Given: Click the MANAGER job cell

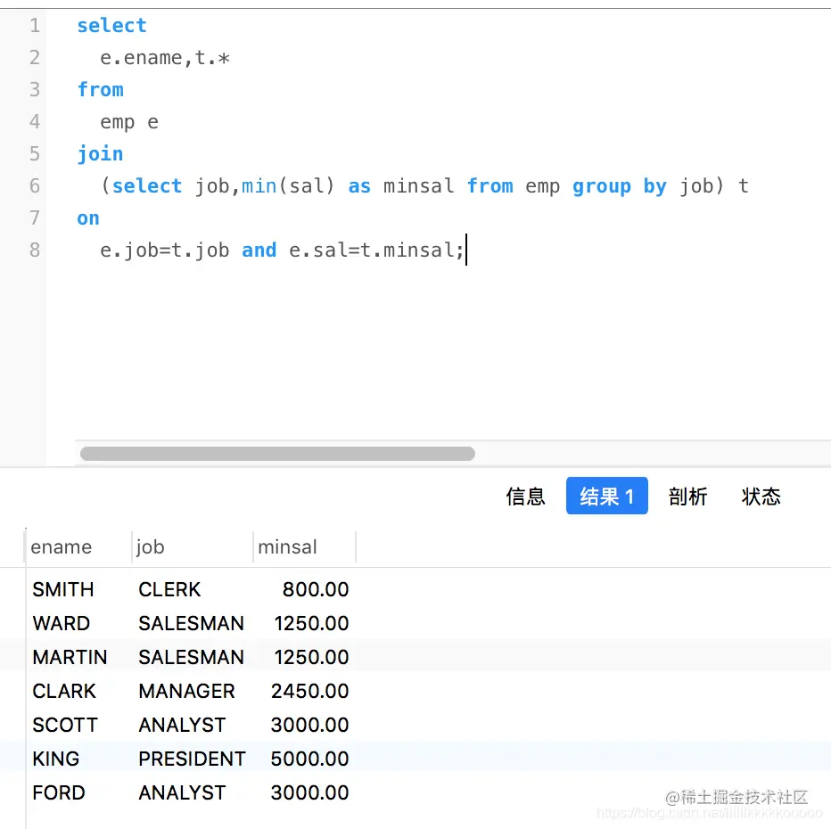Looking at the screenshot, I should tap(186, 691).
